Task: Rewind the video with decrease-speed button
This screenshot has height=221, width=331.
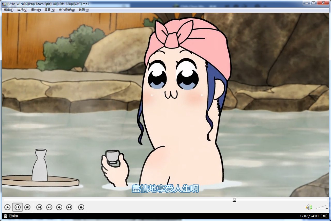Action: pos(49,207)
